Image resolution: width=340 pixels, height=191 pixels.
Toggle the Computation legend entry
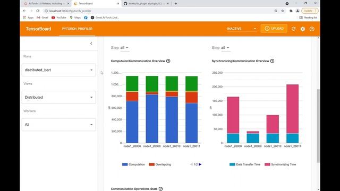pyautogui.click(x=133, y=164)
